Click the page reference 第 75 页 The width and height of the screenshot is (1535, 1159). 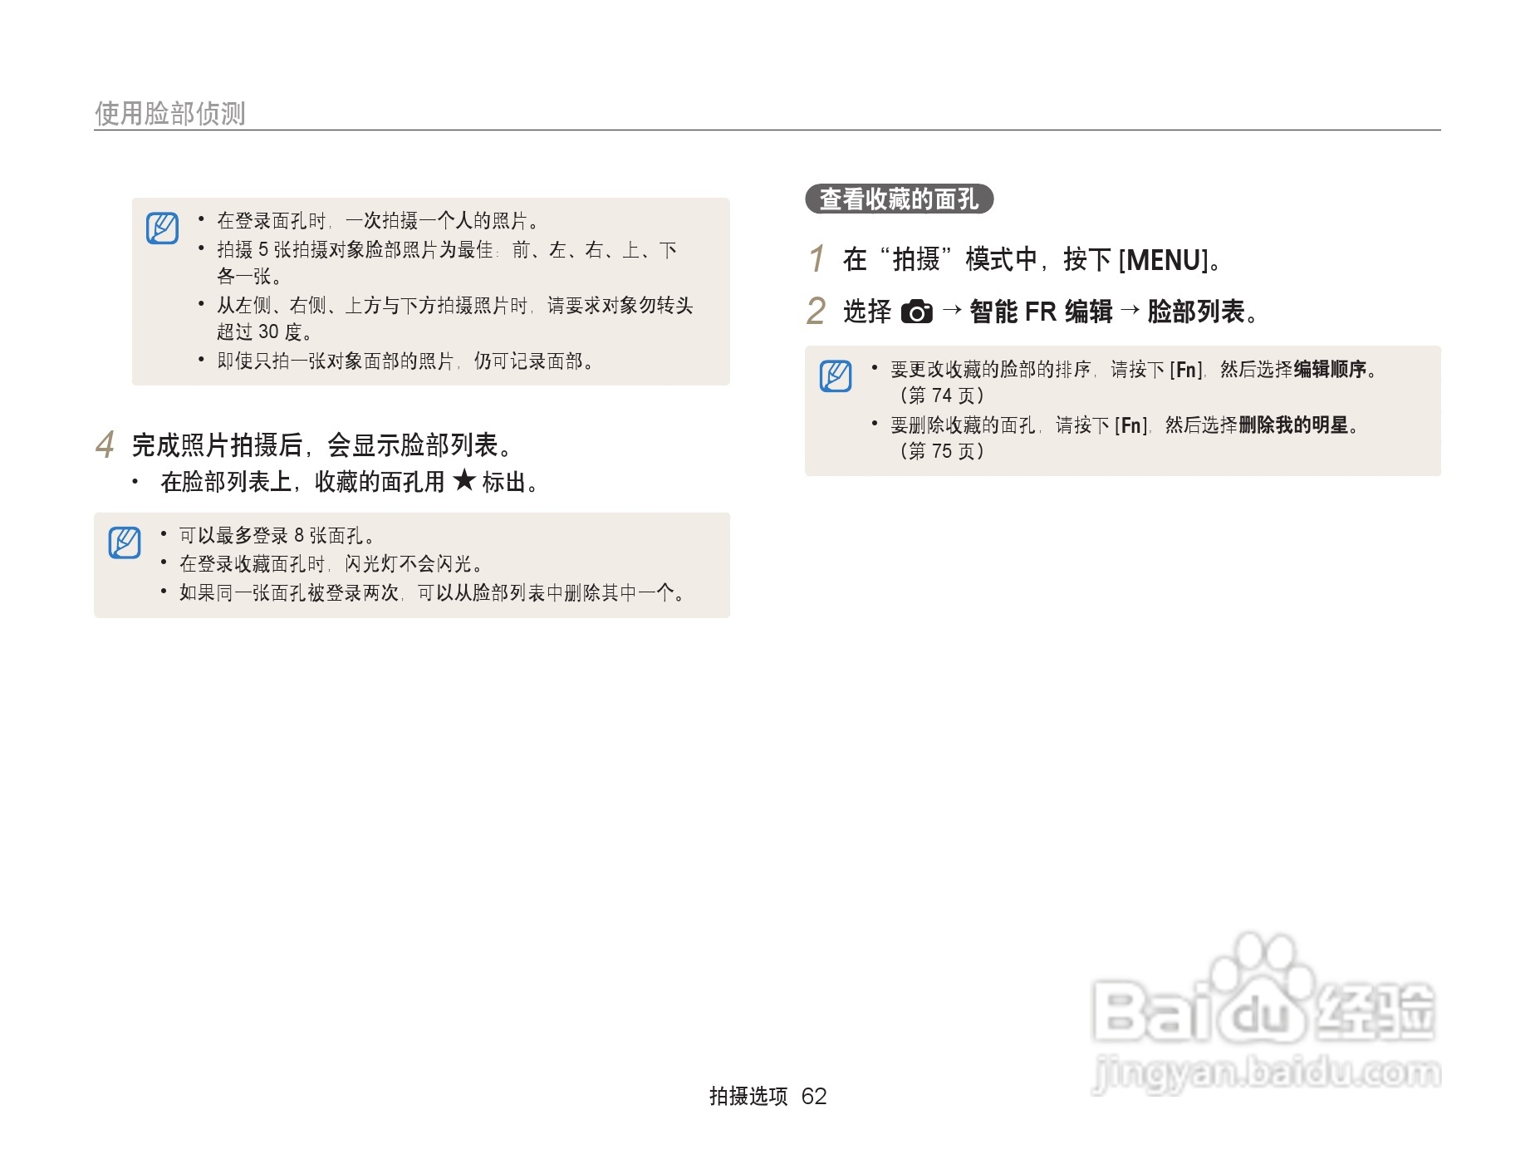pyautogui.click(x=941, y=452)
